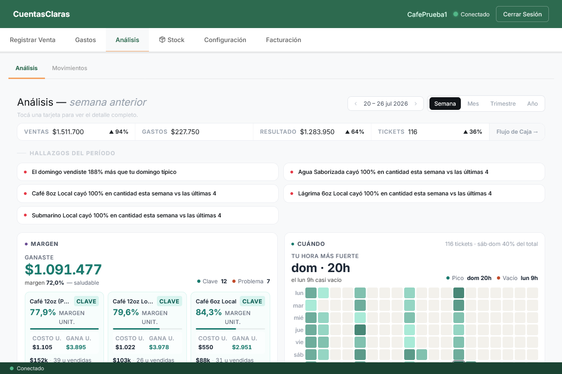Screen dimensions: 562x374
Task: Click the Clave 12 legend item
Action: pyautogui.click(x=212, y=281)
